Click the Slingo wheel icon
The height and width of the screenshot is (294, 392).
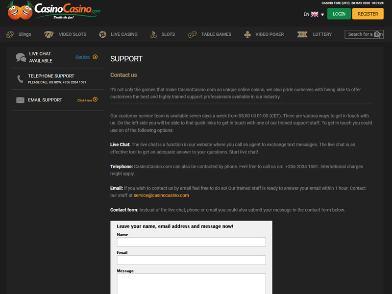pos(10,34)
